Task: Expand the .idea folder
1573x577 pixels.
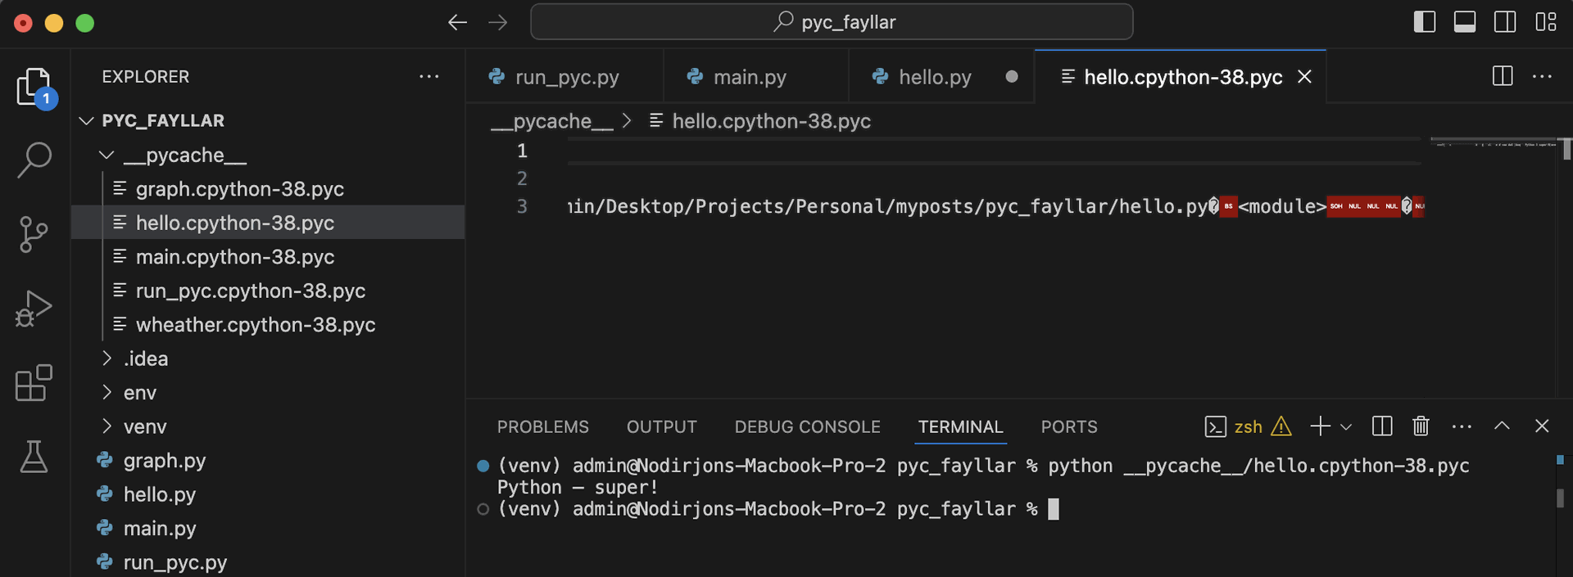Action: point(268,358)
